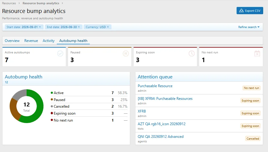Click the Active autobumps summary card
This screenshot has height=152, width=268.
click(x=34, y=57)
